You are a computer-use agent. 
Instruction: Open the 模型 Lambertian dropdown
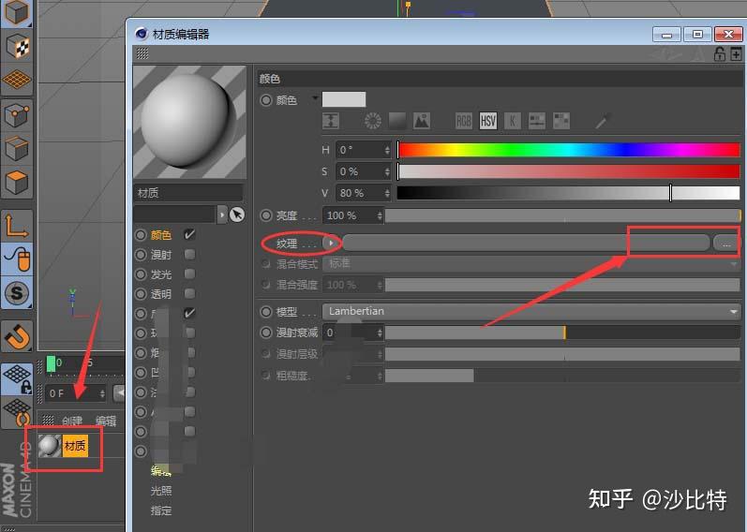(531, 312)
